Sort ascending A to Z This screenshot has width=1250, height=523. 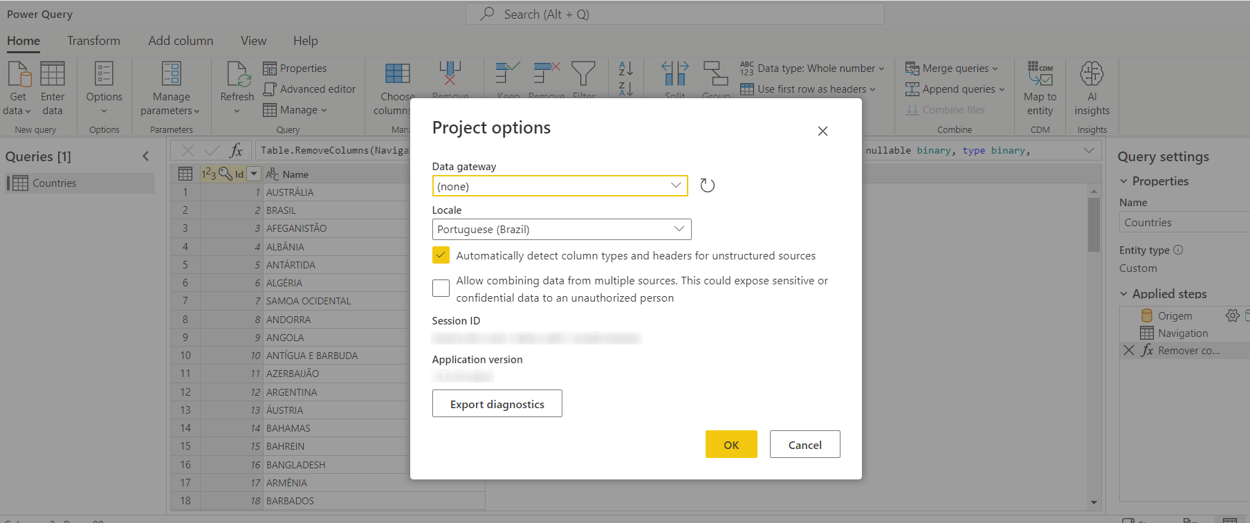626,68
